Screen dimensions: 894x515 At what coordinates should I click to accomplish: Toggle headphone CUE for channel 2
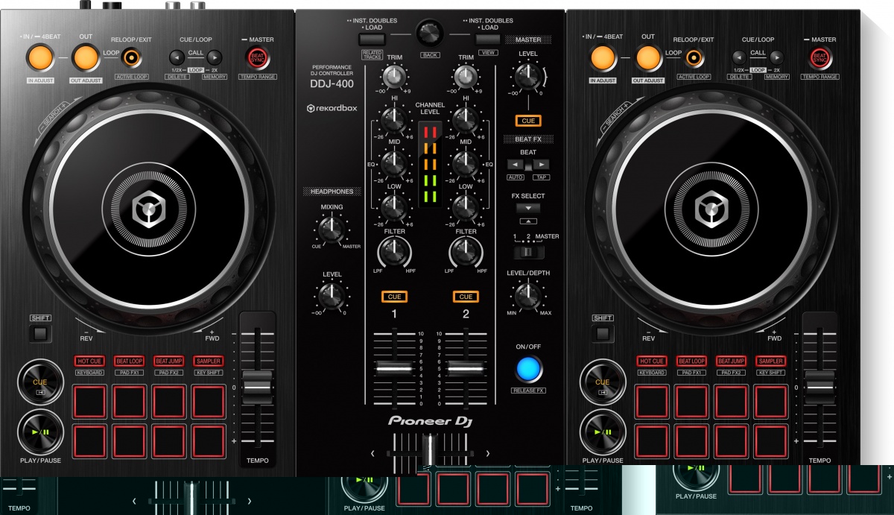point(466,297)
